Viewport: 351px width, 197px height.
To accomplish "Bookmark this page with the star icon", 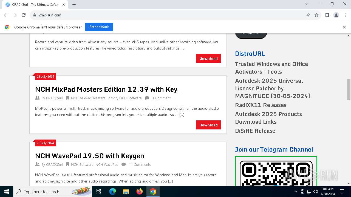I will click(x=316, y=15).
